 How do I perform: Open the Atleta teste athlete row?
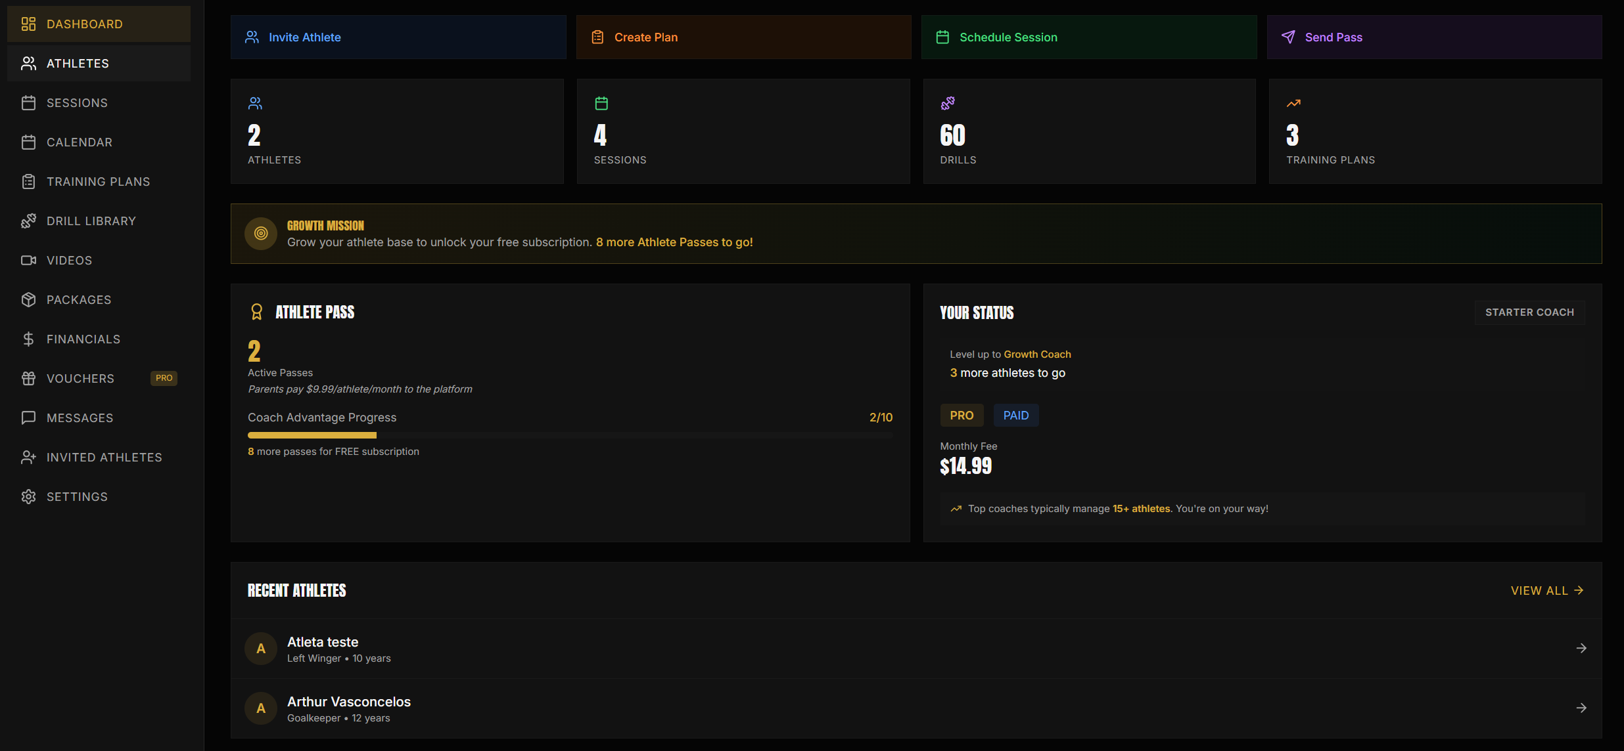[916, 649]
